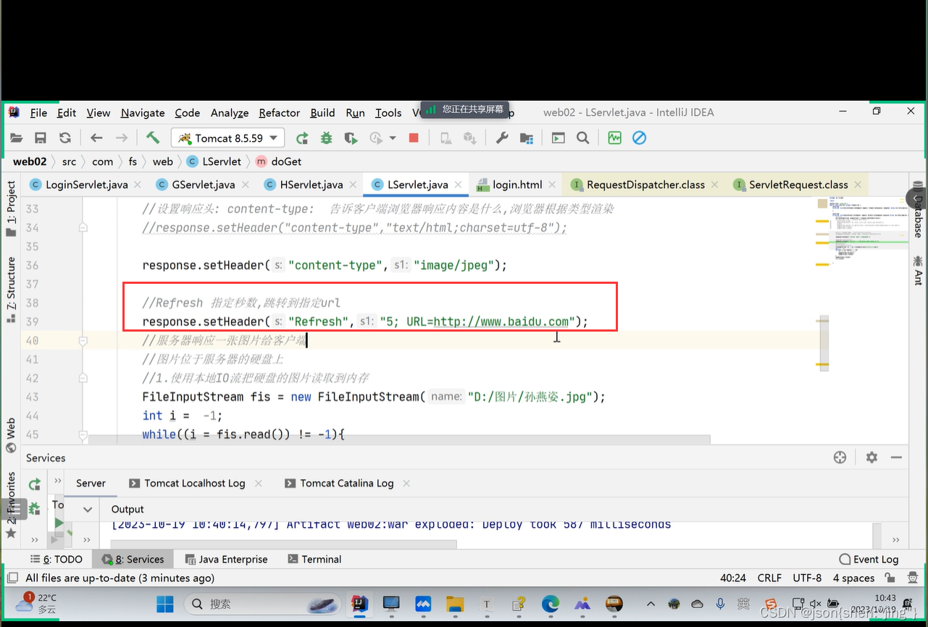Build the project with the hammer icon
This screenshot has width=928, height=627.
(154, 137)
